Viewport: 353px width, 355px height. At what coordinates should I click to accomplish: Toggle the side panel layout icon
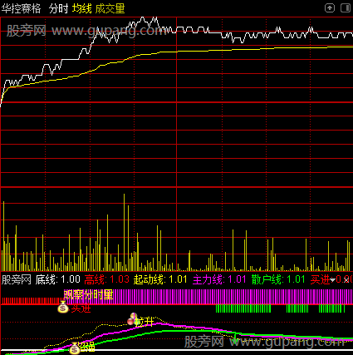[x=346, y=8]
